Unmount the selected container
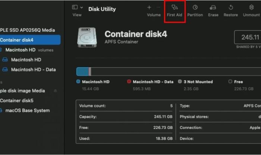261x155 pixels. click(x=251, y=11)
